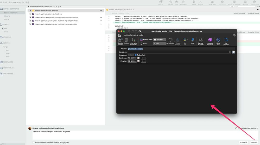
Task: Click the first Preparar Bloque button
Action: 239,13
